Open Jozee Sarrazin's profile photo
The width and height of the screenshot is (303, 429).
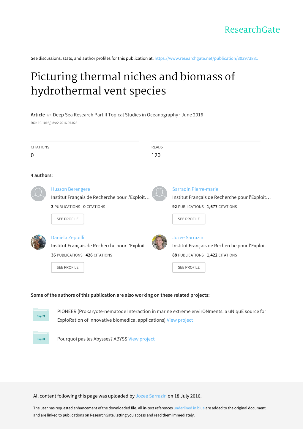coord(160,242)
